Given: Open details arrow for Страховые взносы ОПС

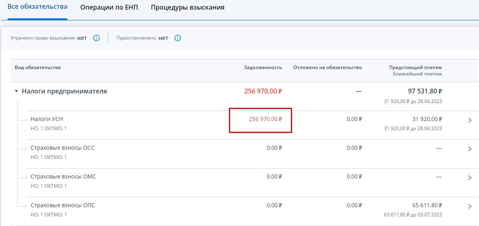Looking at the screenshot, I should 470,206.
